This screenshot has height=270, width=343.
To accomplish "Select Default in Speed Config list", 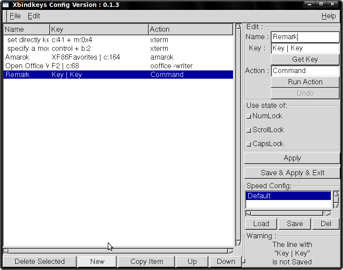I will [288, 196].
